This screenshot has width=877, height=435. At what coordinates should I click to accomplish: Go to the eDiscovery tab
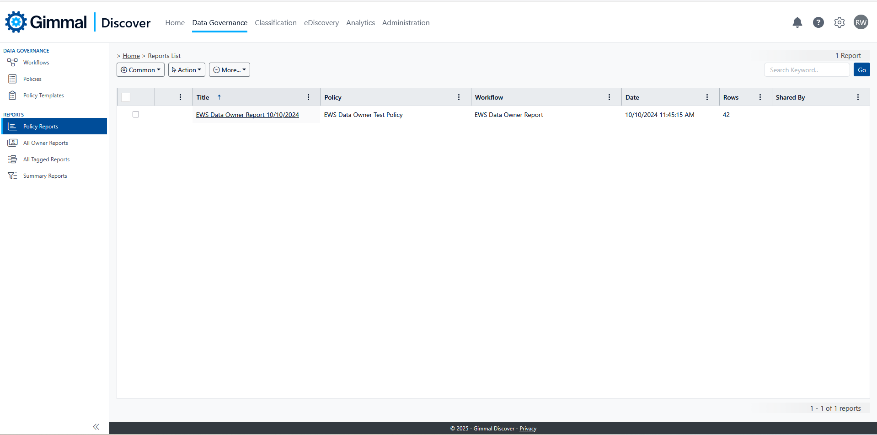[x=321, y=23]
